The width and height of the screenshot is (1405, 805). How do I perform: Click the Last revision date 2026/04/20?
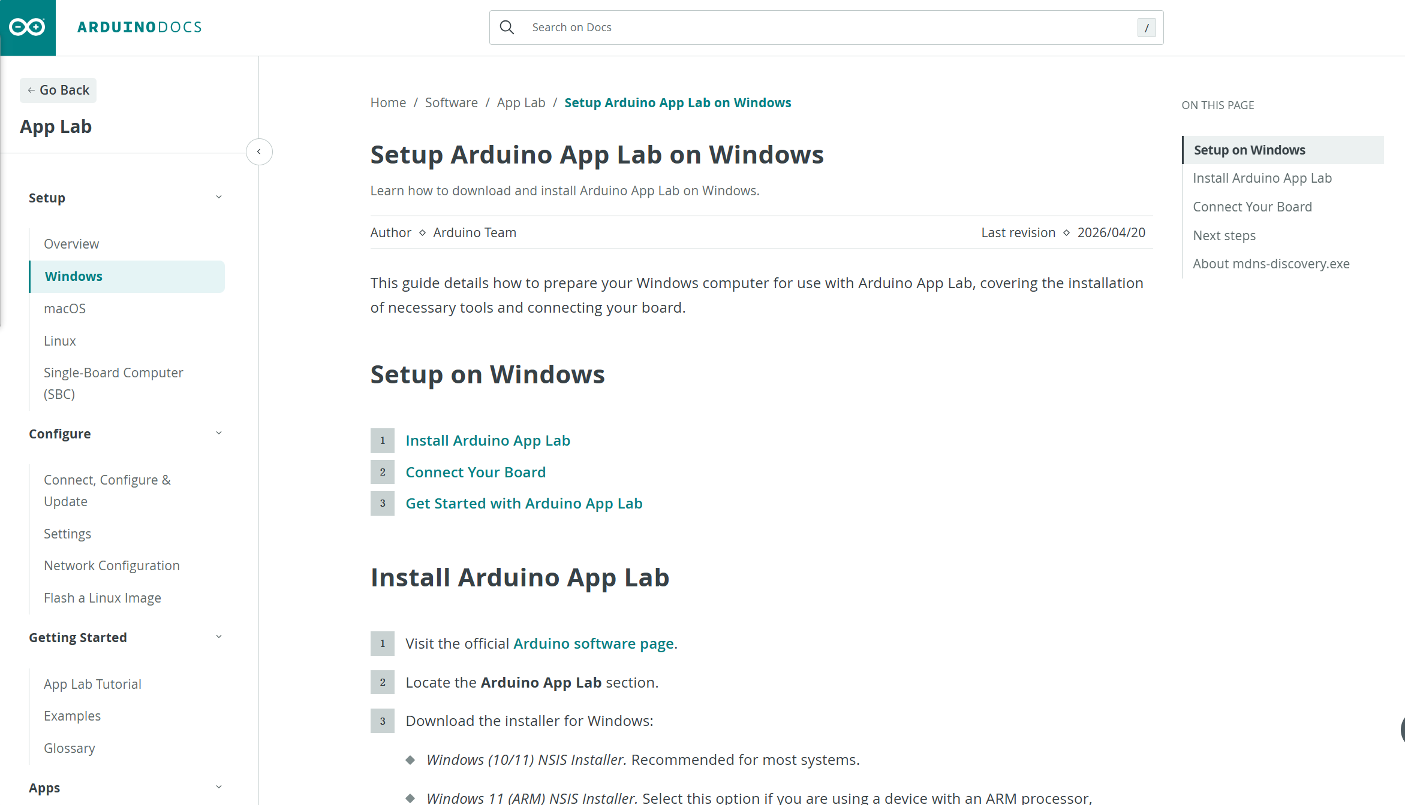coord(1111,232)
